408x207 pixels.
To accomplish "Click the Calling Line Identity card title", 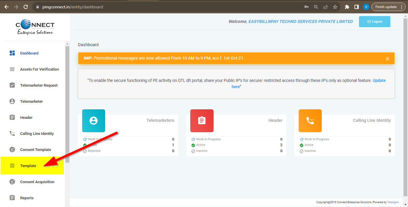I will coord(372,120).
